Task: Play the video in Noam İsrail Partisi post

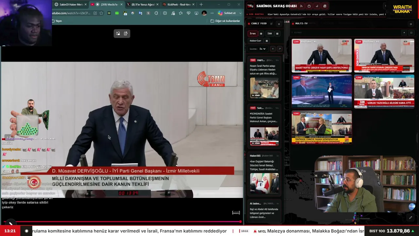Action: pos(264,88)
